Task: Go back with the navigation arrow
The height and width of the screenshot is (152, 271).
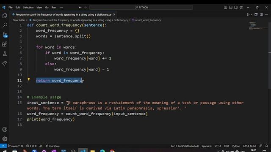Action: pyautogui.click(x=80, y=8)
